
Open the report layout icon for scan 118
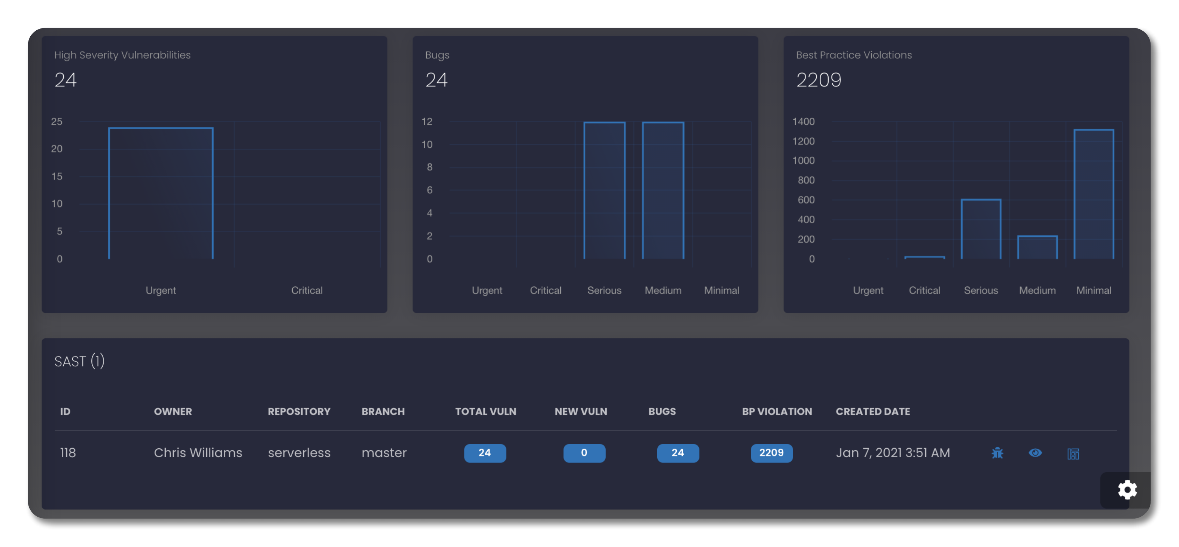click(x=1073, y=453)
